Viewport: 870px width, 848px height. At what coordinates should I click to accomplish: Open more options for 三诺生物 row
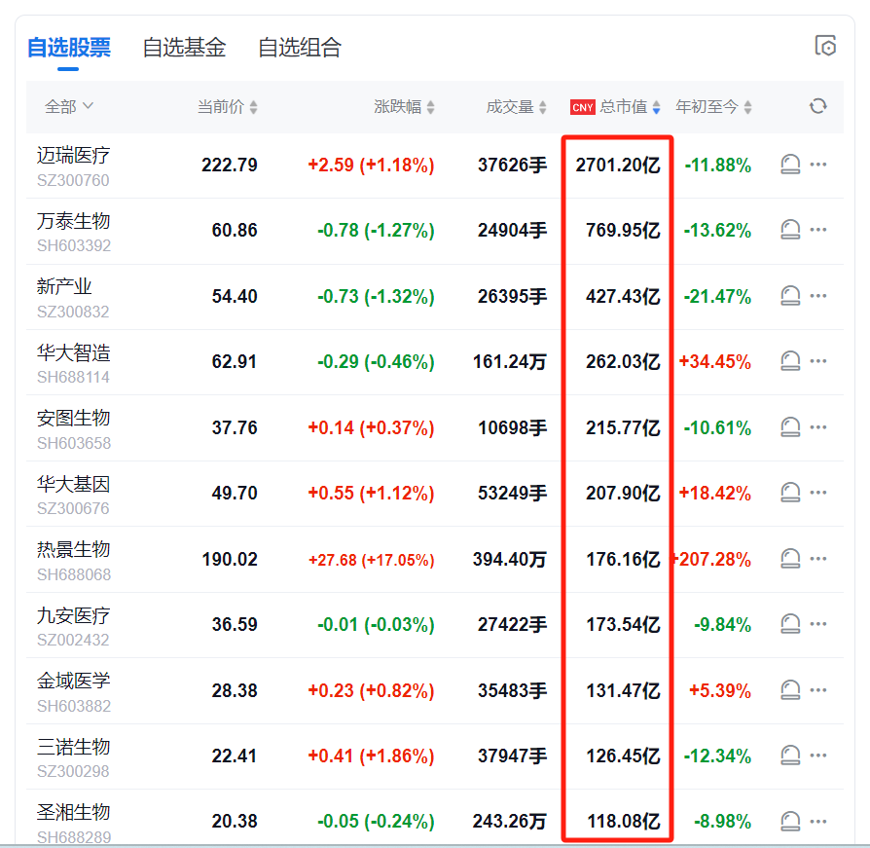coord(818,756)
